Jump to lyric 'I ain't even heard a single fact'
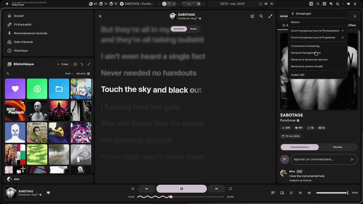Viewport: 363px width, 204px height. coord(153,56)
